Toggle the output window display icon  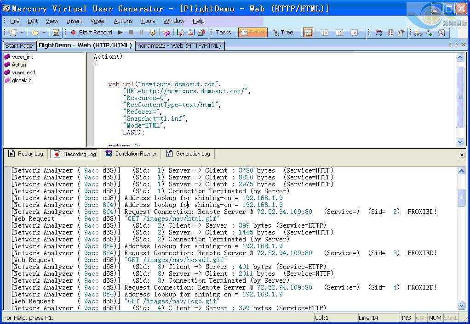308,33
